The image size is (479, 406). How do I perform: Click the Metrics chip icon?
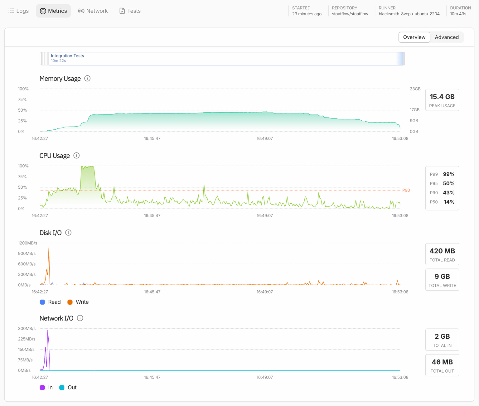43,11
